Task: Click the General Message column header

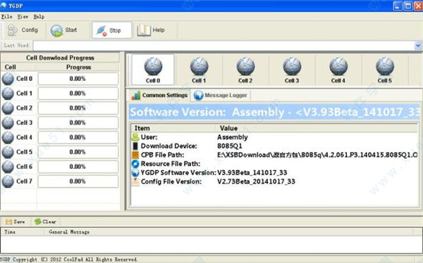Action: coord(228,232)
